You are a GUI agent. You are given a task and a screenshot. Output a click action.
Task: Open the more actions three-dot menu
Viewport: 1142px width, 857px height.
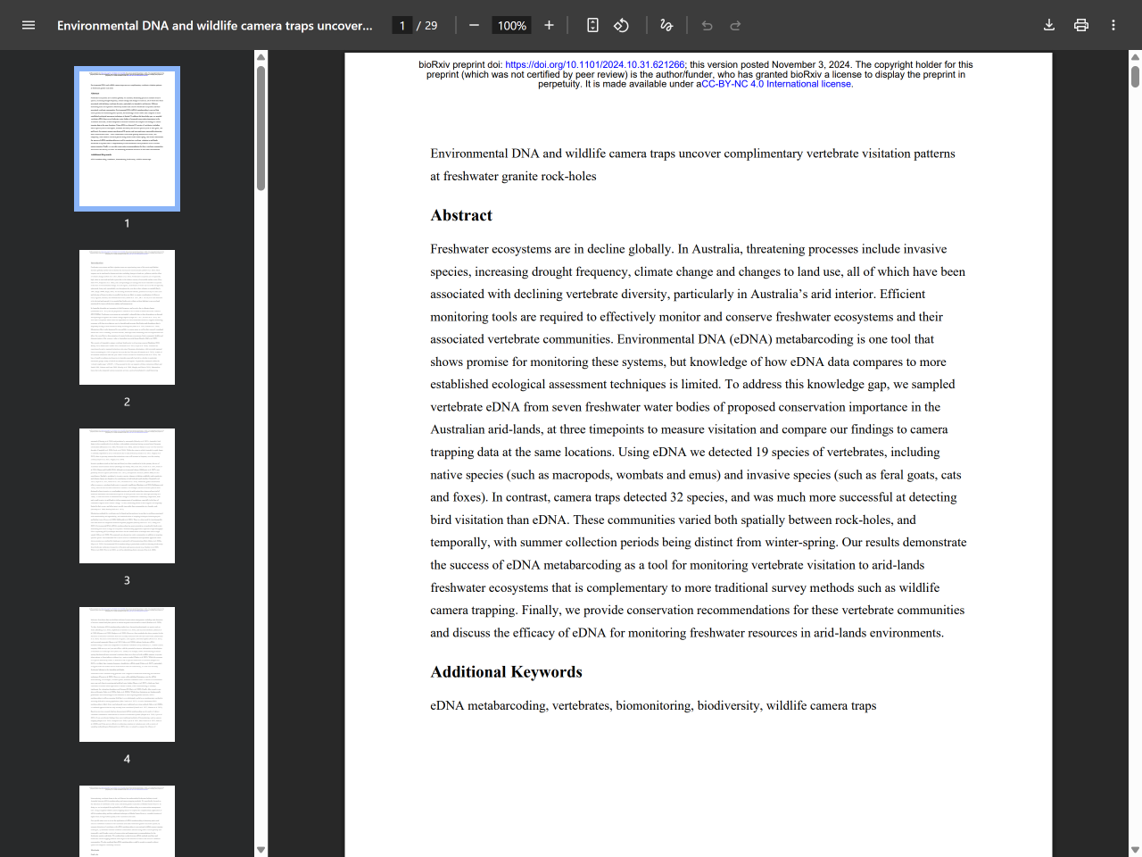tap(1113, 25)
